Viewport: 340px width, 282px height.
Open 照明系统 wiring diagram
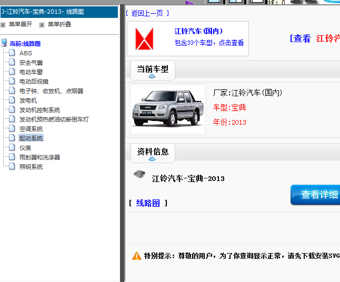[x=31, y=167]
